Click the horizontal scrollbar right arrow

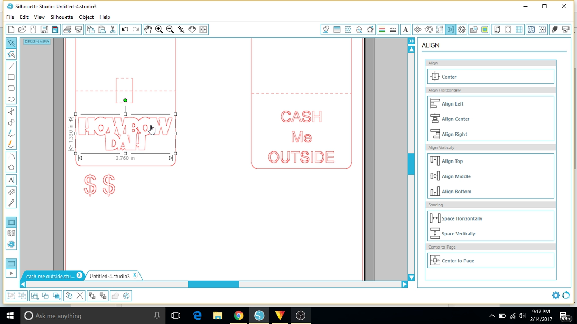[x=404, y=284]
